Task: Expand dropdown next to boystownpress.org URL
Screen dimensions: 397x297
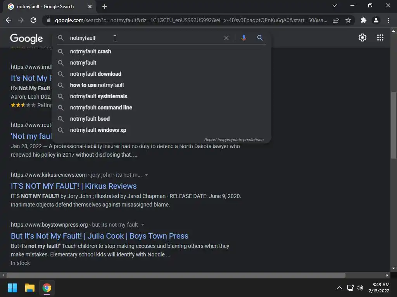Action: tap(143, 225)
